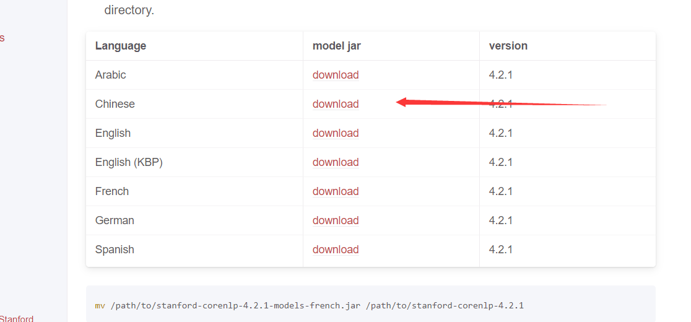This screenshot has height=322, width=691.
Task: Click the Spanish model download link
Action: [x=335, y=250]
